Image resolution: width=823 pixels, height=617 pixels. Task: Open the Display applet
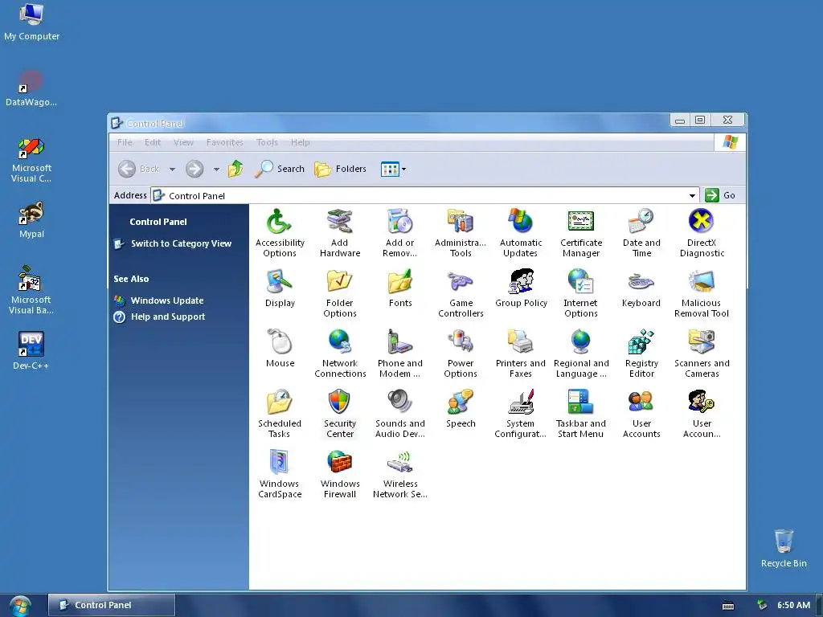pyautogui.click(x=280, y=288)
